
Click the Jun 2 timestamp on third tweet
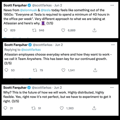coord(58,88)
